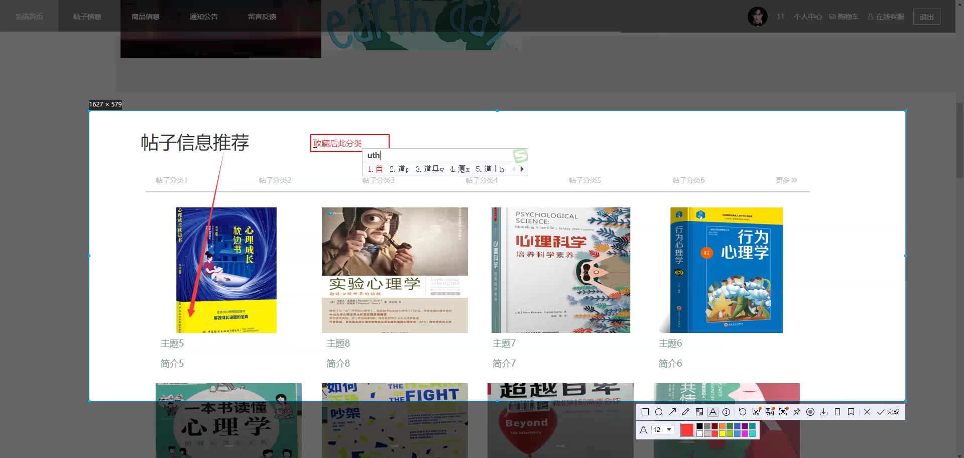Image resolution: width=964 pixels, height=458 pixels.
Task: Open the screenshot translate tool
Action: [770, 412]
